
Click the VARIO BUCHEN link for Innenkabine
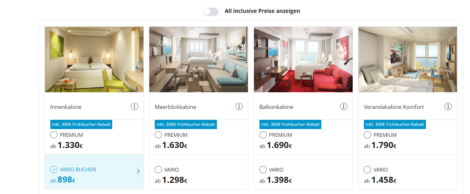78,170
